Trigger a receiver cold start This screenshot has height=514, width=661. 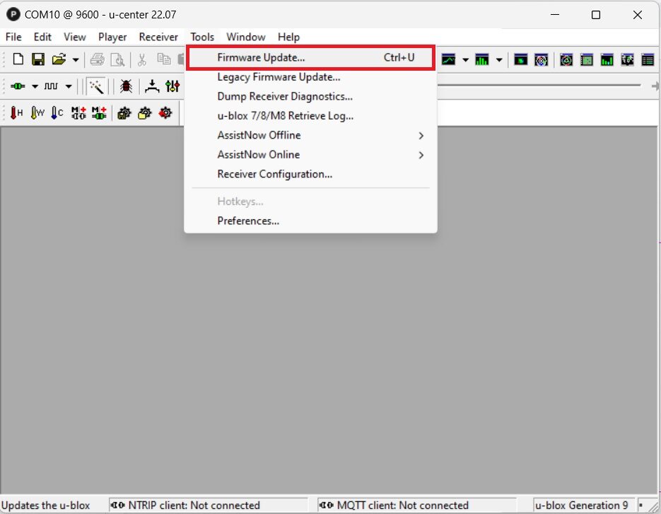[56, 112]
